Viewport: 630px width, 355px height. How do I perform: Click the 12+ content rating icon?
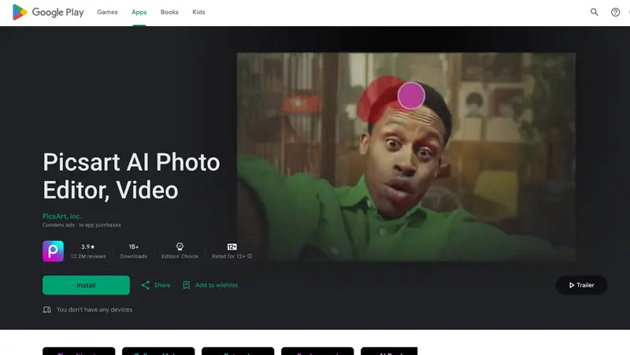232,246
